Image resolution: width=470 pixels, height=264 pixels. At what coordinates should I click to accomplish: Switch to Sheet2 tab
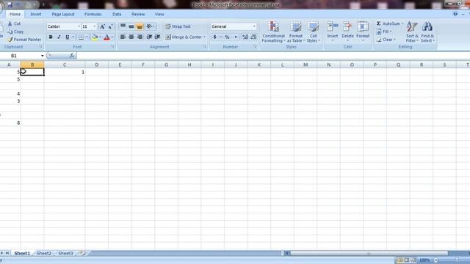44,253
